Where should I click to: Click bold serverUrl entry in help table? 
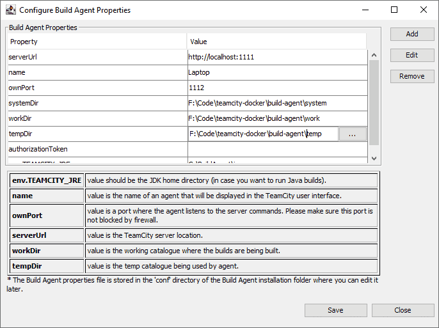[47, 235]
